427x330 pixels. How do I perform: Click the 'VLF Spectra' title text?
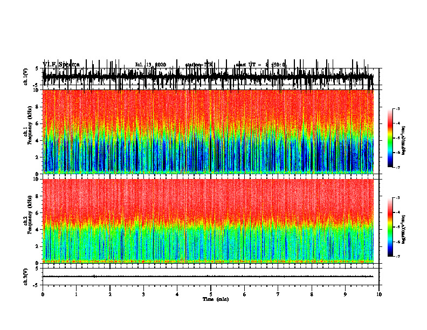[61, 65]
